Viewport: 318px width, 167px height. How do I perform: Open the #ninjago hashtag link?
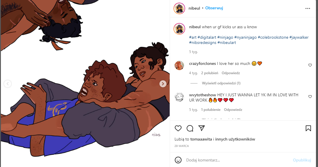tap(225, 38)
